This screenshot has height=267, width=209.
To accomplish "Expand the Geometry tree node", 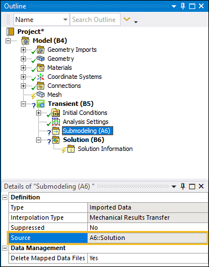I will (x=23, y=59).
